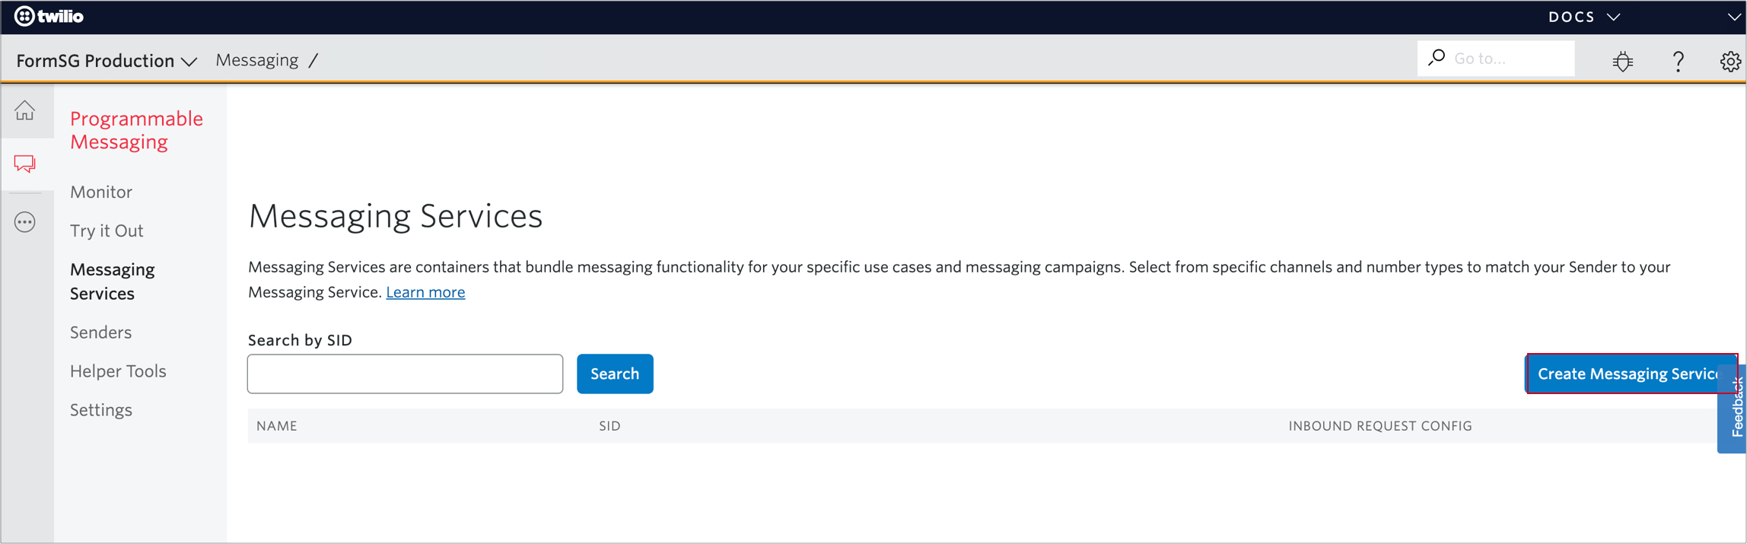
Task: Expand the FormSG Production account dropdown
Action: pyautogui.click(x=107, y=60)
